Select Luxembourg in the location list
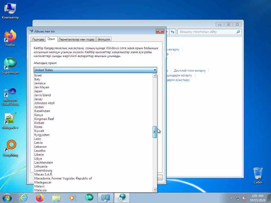Viewport: 271px width, 203px height. point(93,170)
